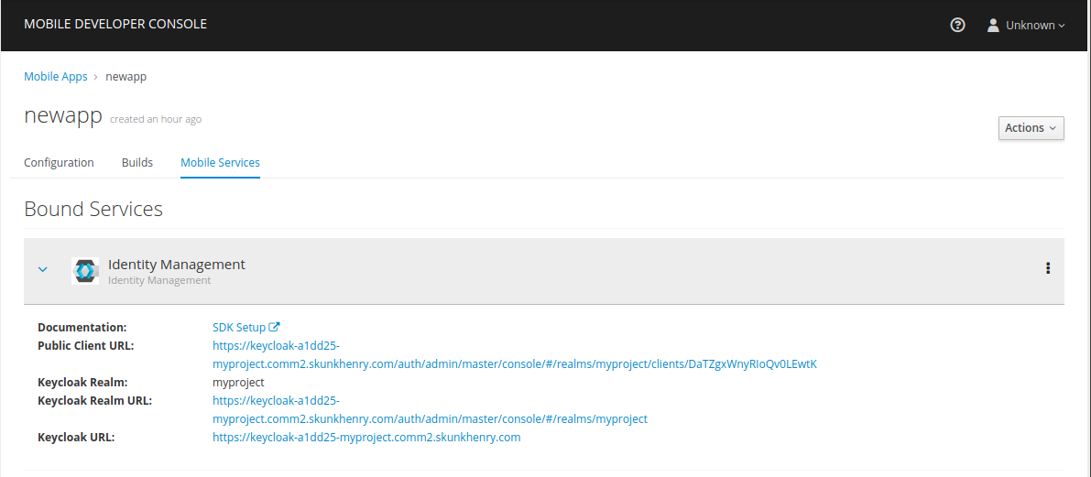Click the newapp breadcrumb item

(125, 77)
